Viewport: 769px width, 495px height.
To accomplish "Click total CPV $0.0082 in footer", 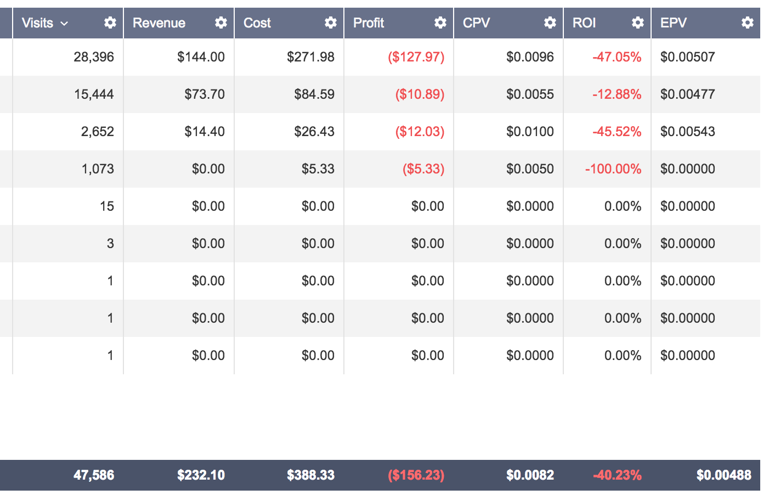I will pos(530,475).
